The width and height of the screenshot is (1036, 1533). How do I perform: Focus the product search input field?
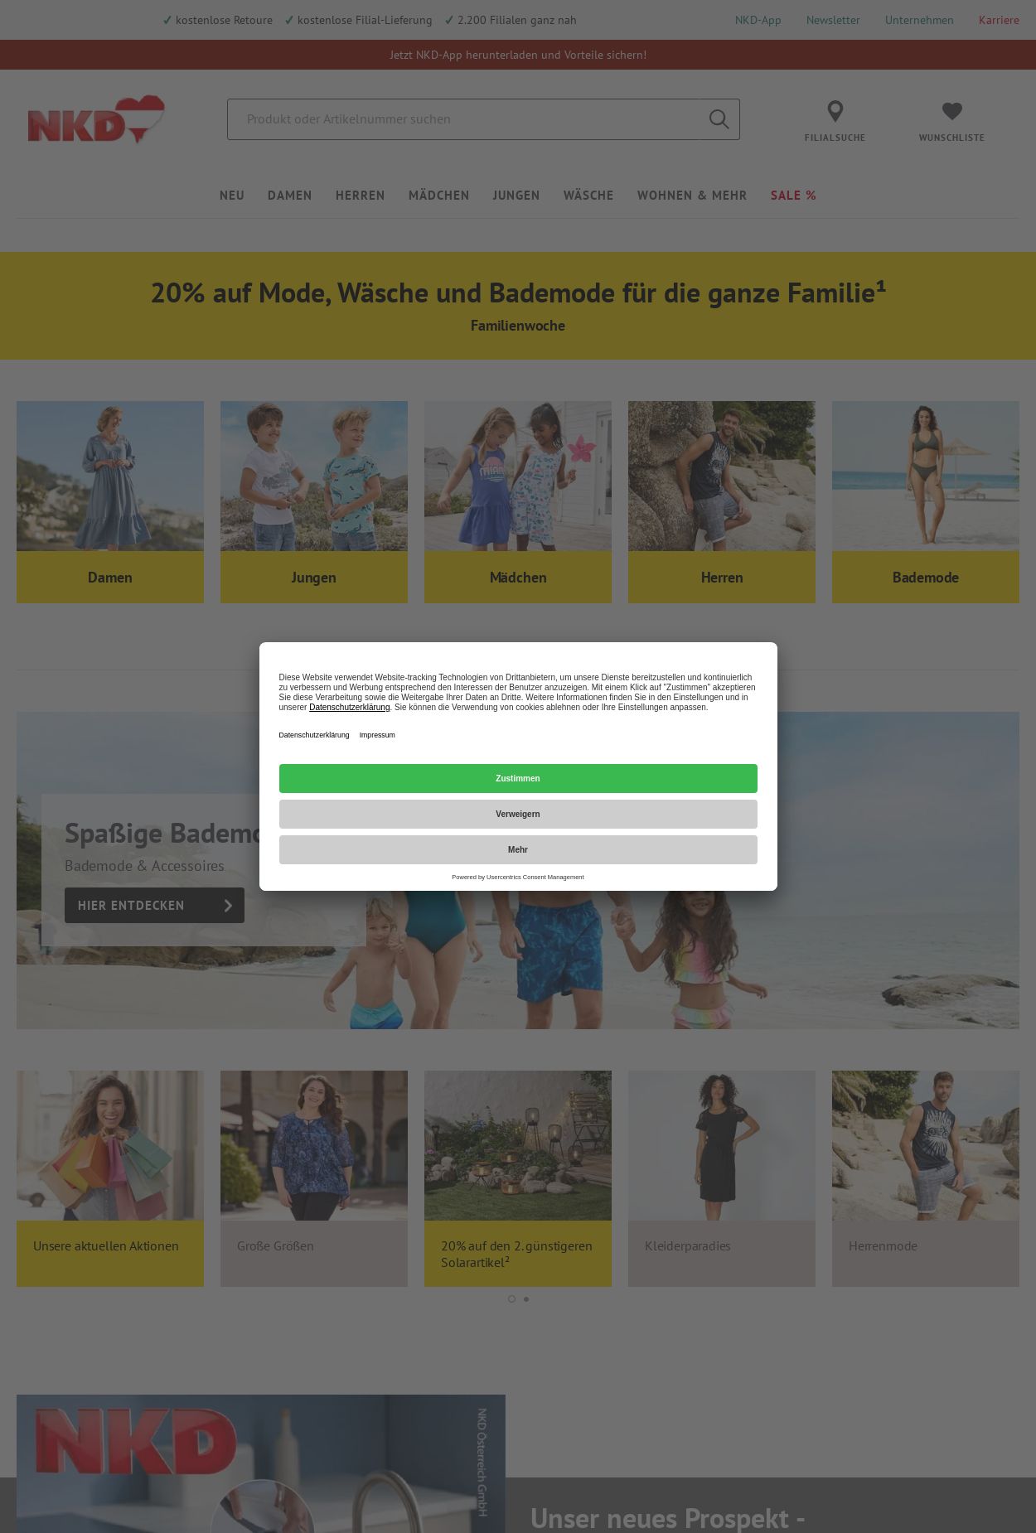pos(464,119)
